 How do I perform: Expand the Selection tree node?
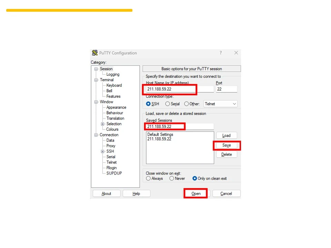coord(103,124)
